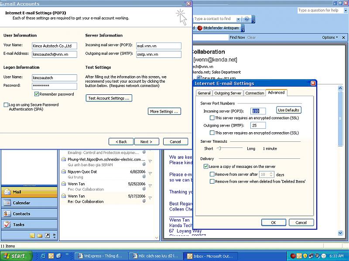Uncheck Leave a copy of messages on server

206,167
